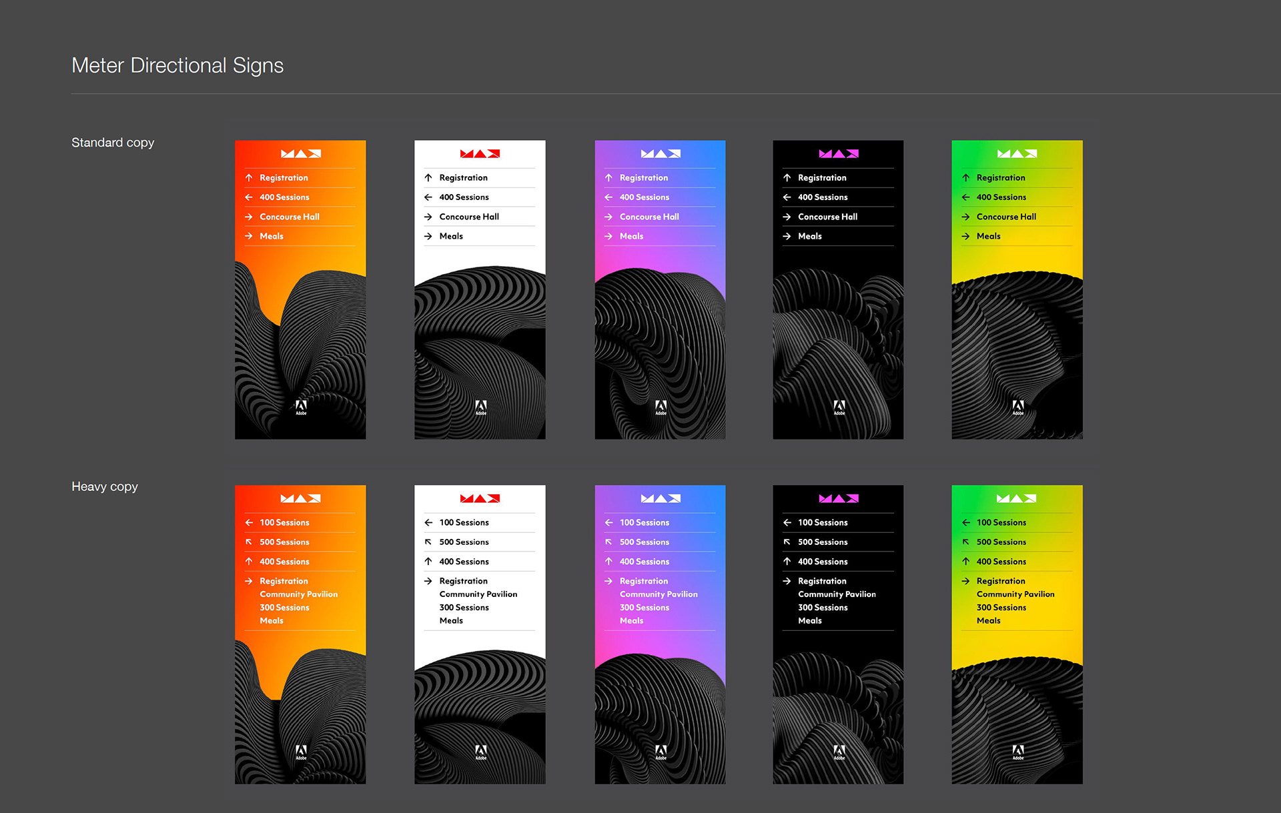Click the MAX logo on the green Heavy copy sign
Viewport: 1281px width, 813px height.
1017,498
